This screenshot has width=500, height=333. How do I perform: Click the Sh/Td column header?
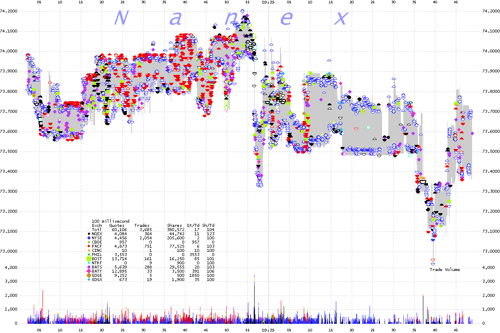[208, 226]
